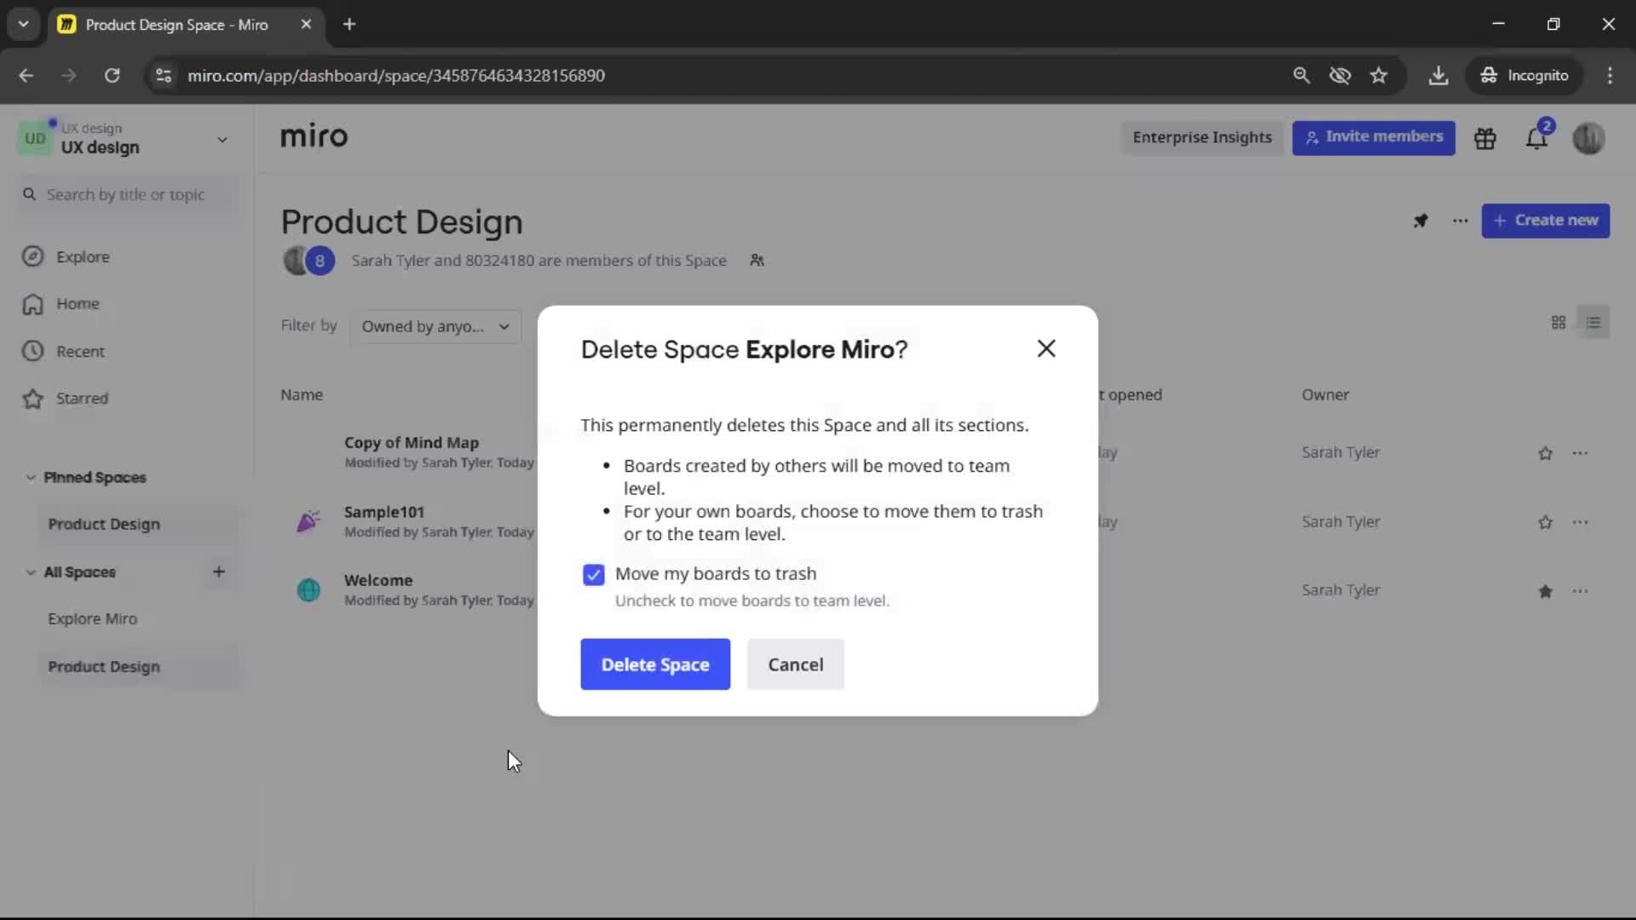The image size is (1636, 920).
Task: Select pinned Product Design space
Action: point(104,525)
